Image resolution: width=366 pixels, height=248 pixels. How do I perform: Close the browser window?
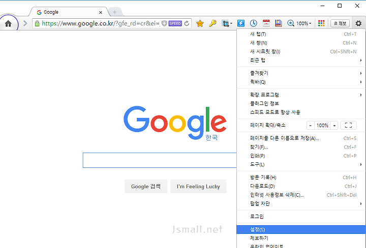[357, 6]
